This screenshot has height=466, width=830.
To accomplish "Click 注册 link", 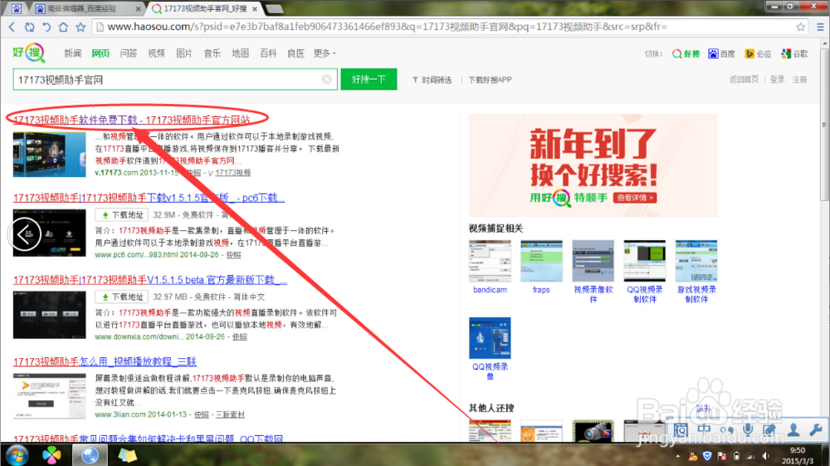I will click(x=799, y=80).
